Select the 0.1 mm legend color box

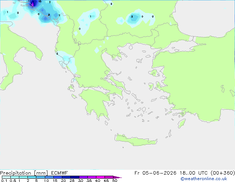(x=6, y=177)
